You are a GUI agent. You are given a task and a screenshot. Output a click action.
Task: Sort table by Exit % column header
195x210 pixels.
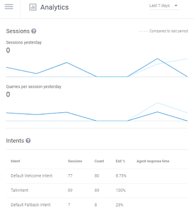(121, 161)
